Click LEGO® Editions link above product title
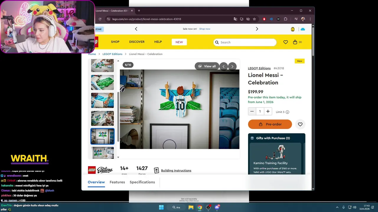The image size is (378, 212). (259, 68)
